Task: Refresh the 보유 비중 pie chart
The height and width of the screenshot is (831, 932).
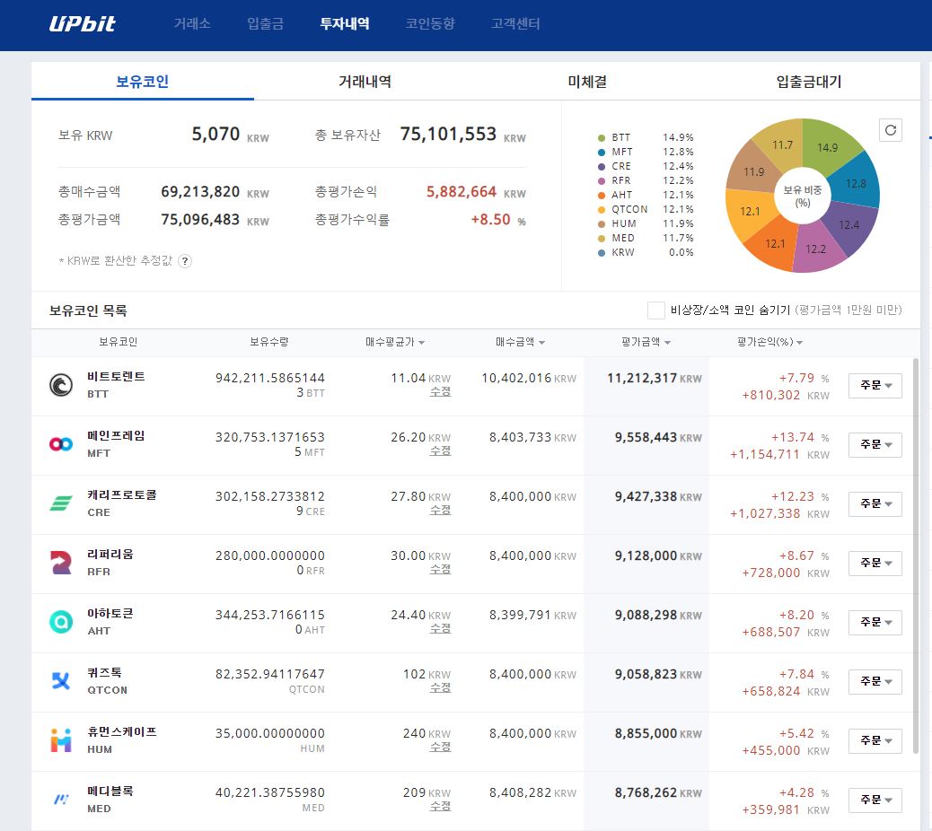Action: pos(890,130)
